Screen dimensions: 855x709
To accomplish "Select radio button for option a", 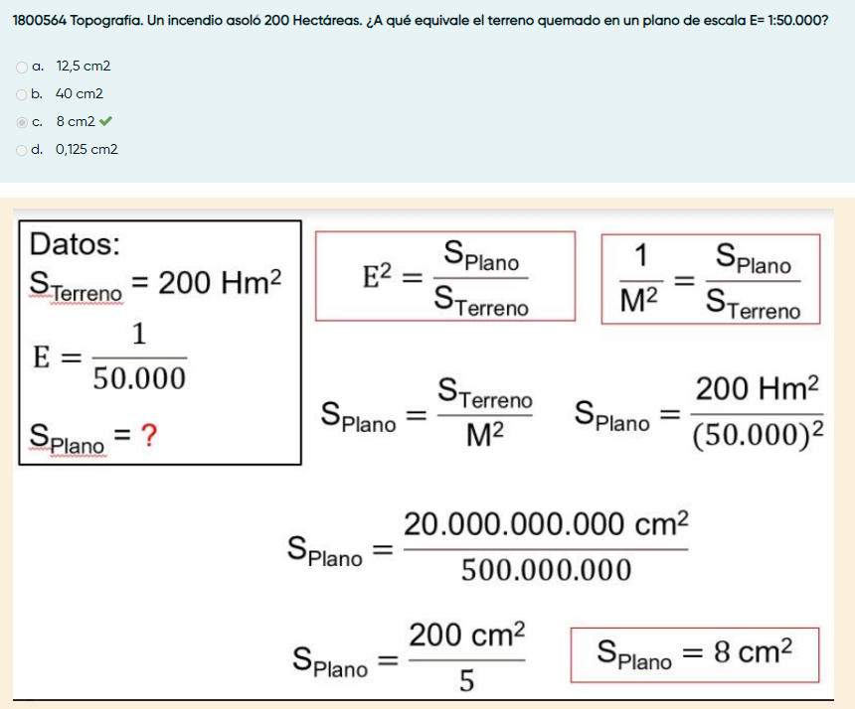I will coord(22,67).
